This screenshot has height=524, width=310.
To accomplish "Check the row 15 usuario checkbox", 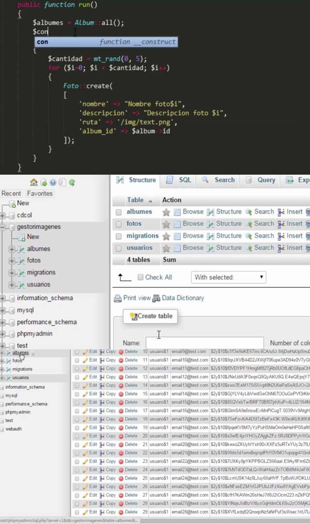I will (x=77, y=394).
